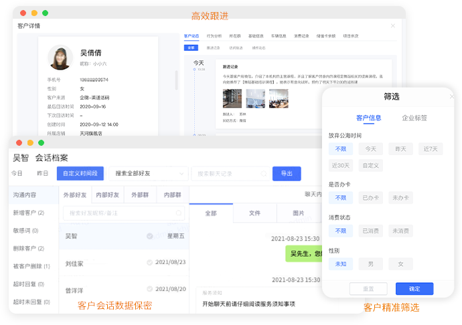Click the 自定义时间段 button
Viewport: 462px width, 325px height.
pyautogui.click(x=80, y=173)
